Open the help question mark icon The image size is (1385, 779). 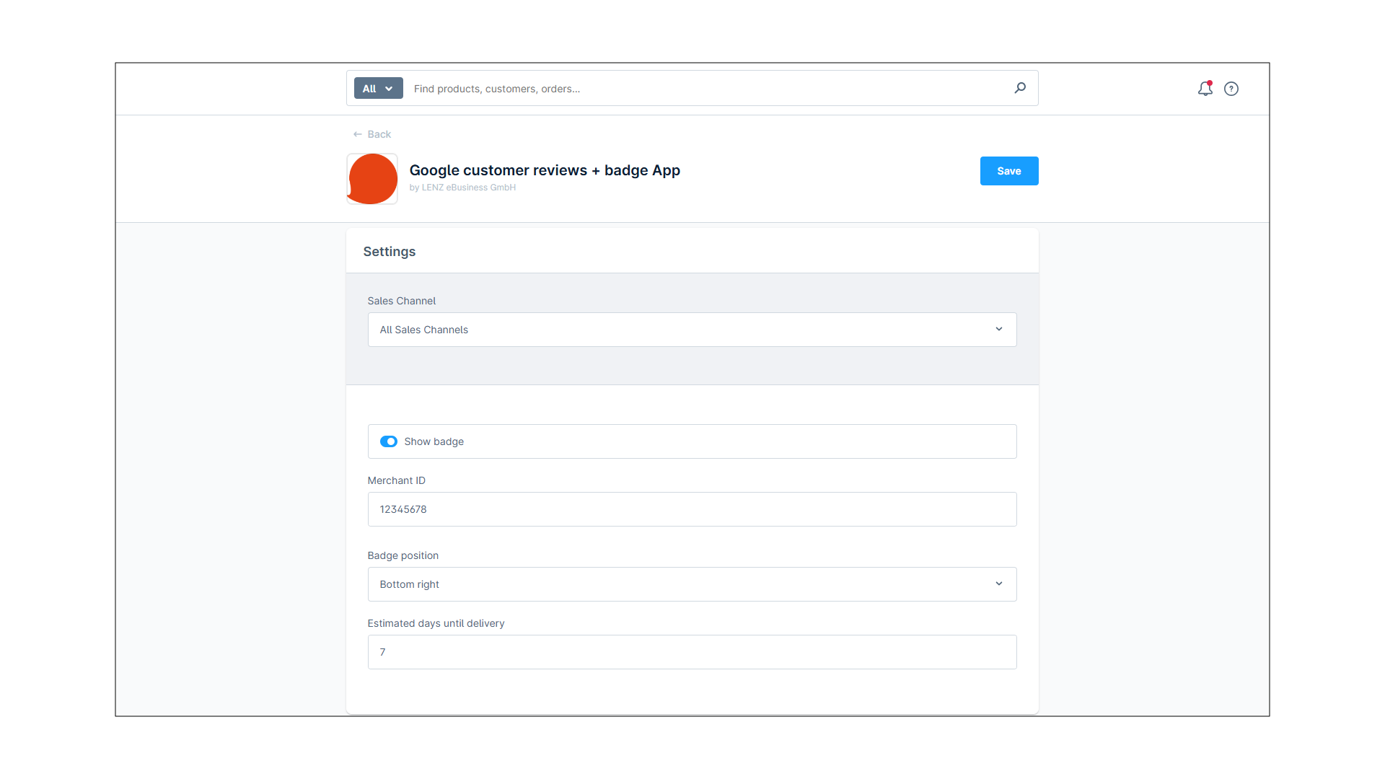click(x=1231, y=89)
